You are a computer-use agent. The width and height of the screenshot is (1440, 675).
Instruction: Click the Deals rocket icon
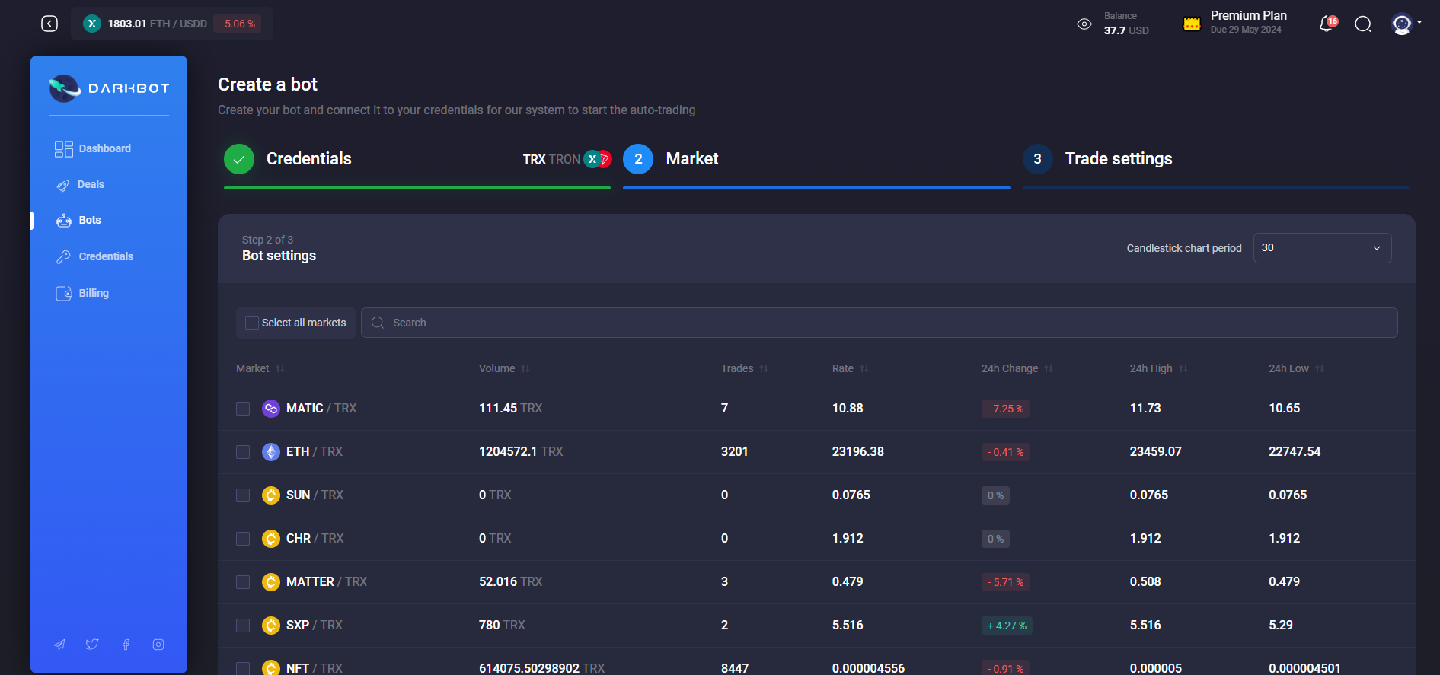[63, 185]
